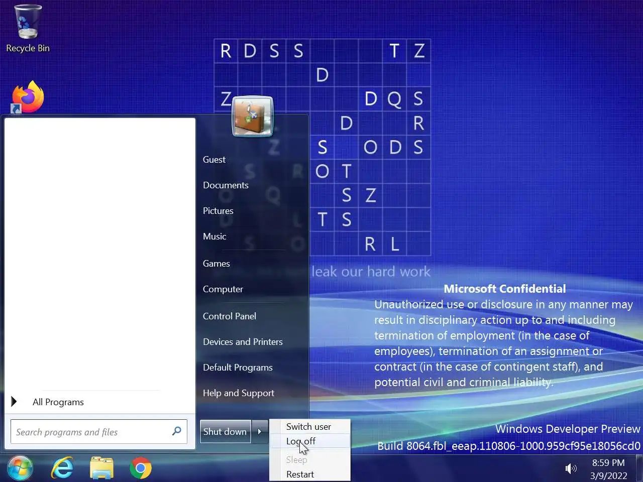The image size is (643, 482).
Task: Select Restart from power menu
Action: [x=309, y=474]
